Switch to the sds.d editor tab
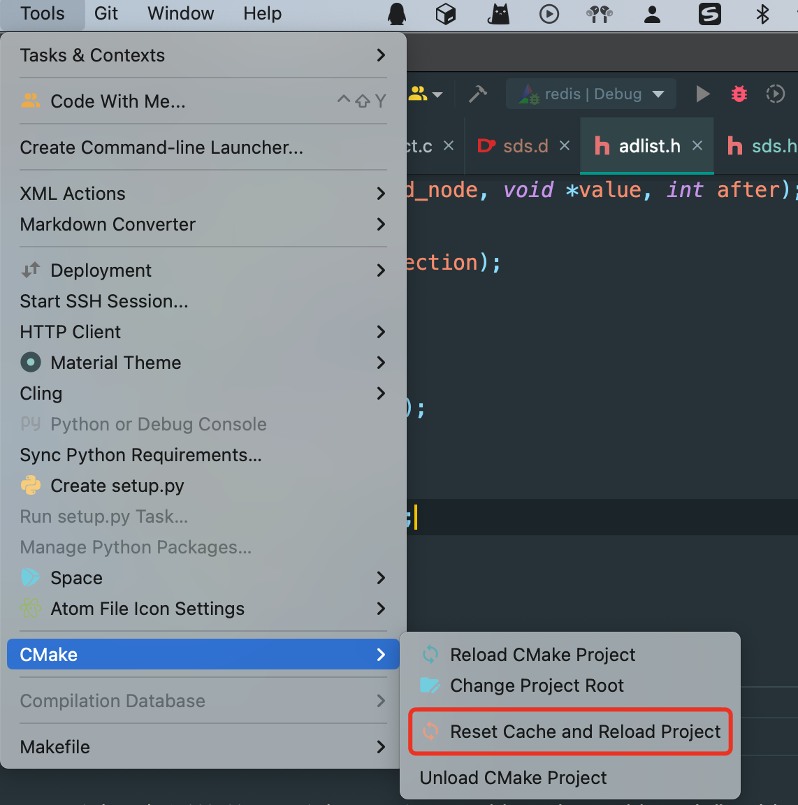The width and height of the screenshot is (798, 805). pyautogui.click(x=525, y=146)
